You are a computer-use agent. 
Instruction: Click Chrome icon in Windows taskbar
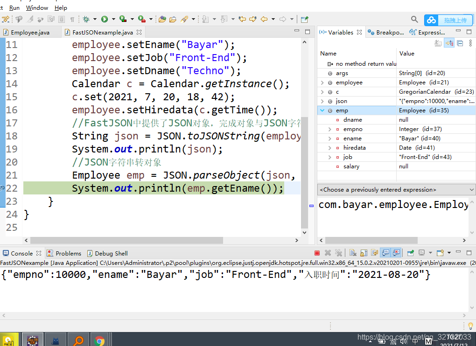pos(99,340)
